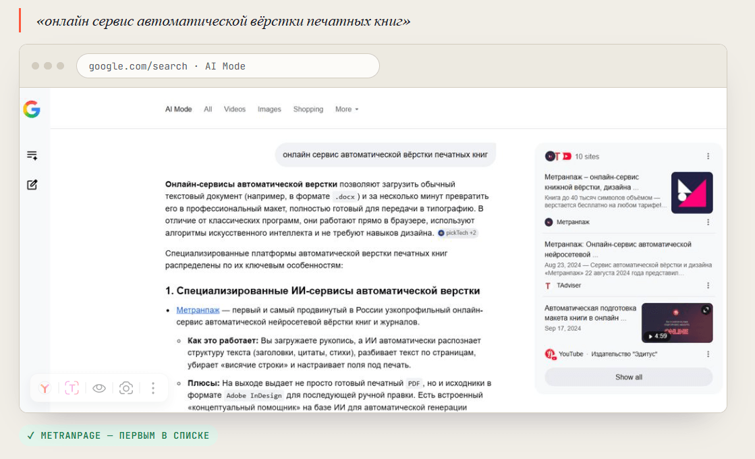Click the search query bubble text
Viewport: 755px width, 459px height.
point(385,155)
